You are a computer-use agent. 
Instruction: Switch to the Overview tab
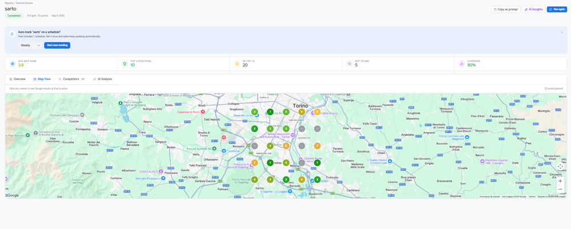pyautogui.click(x=18, y=79)
